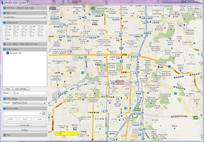Open the Settings button
Viewport: 204px width, 142px height.
pos(25,130)
